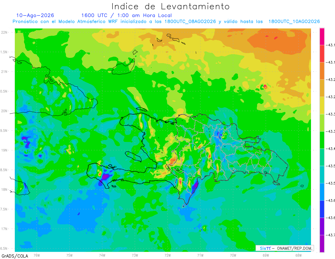Click the "0.5N" latitude label
Image resolution: width=335 pixels, height=259 pixels.
[x=4, y=91]
